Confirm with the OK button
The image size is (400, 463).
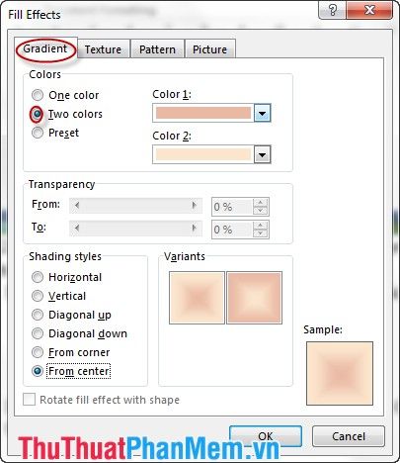pyautogui.click(x=266, y=436)
